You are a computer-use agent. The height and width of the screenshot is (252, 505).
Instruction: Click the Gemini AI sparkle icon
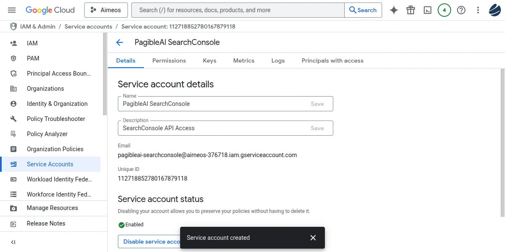[x=394, y=10]
